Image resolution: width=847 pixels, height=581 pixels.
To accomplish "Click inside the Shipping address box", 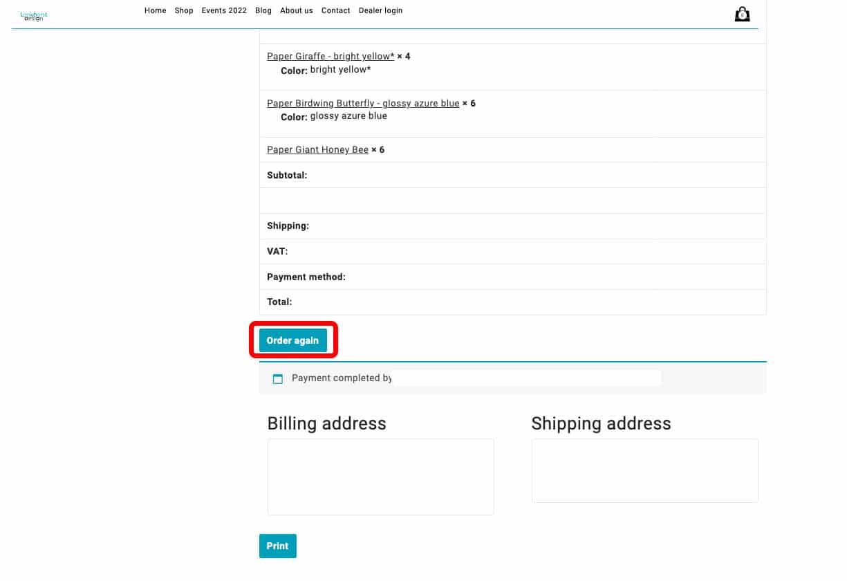I will (x=644, y=470).
